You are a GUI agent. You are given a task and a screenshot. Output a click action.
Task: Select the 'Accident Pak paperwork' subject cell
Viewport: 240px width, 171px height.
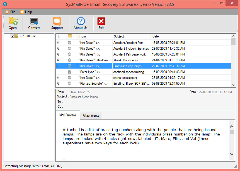click(132, 54)
